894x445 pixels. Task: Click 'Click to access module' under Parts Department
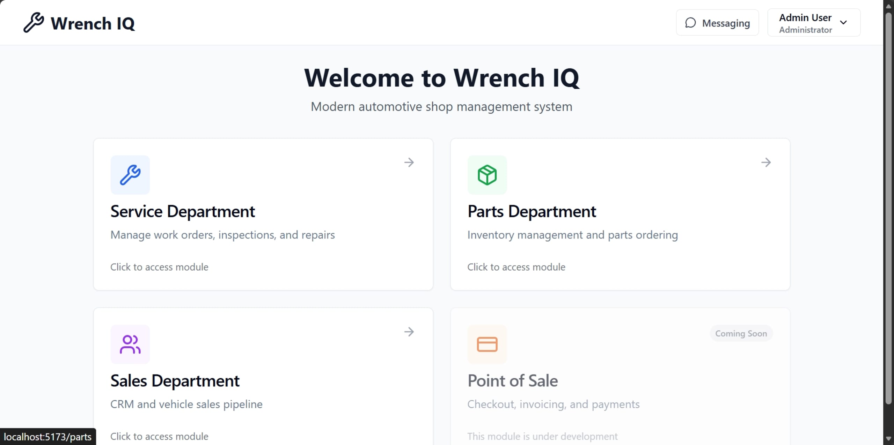pyautogui.click(x=516, y=267)
